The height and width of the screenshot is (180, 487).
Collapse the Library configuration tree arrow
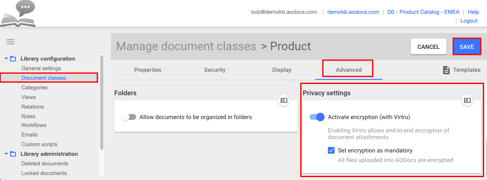[6, 58]
